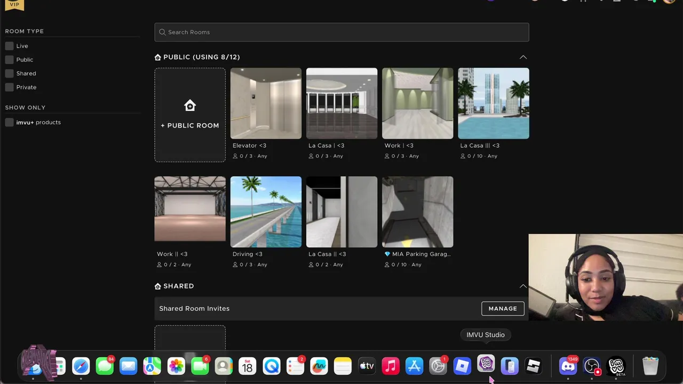
Task: Open Roblox Studio in dock
Action: click(x=534, y=366)
